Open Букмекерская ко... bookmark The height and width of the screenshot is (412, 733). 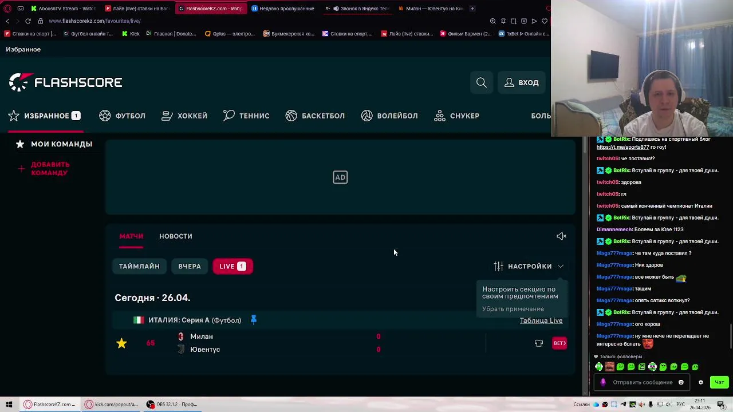pyautogui.click(x=289, y=34)
